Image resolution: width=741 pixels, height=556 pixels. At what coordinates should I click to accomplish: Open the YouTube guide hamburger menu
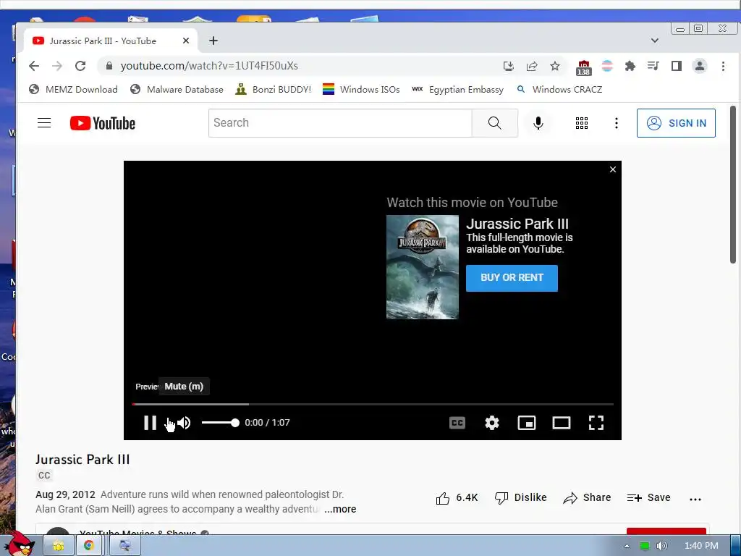(x=44, y=123)
